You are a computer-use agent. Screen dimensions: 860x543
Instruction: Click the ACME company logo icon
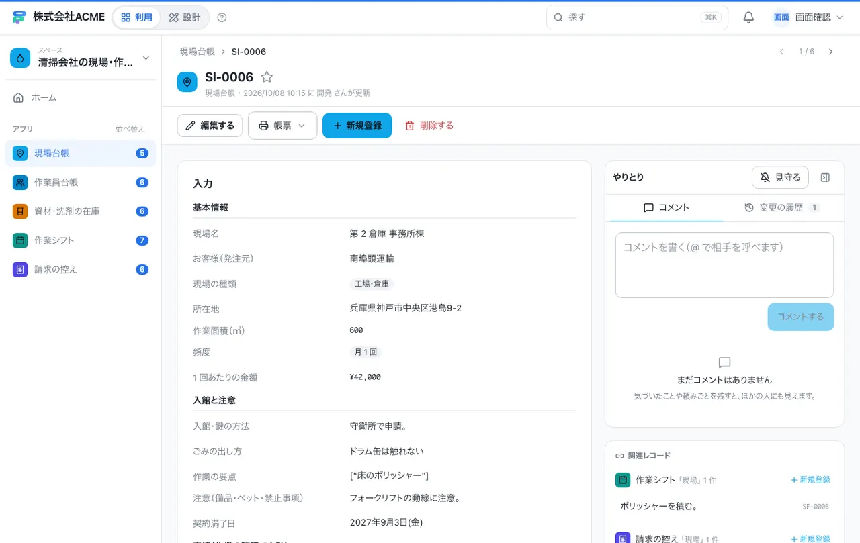pos(19,17)
